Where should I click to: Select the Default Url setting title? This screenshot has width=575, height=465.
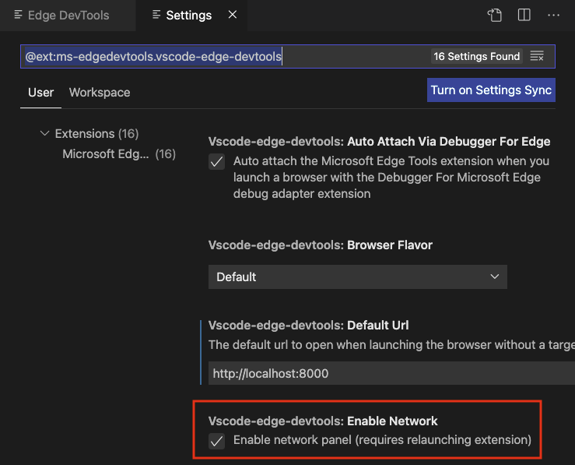coord(308,325)
